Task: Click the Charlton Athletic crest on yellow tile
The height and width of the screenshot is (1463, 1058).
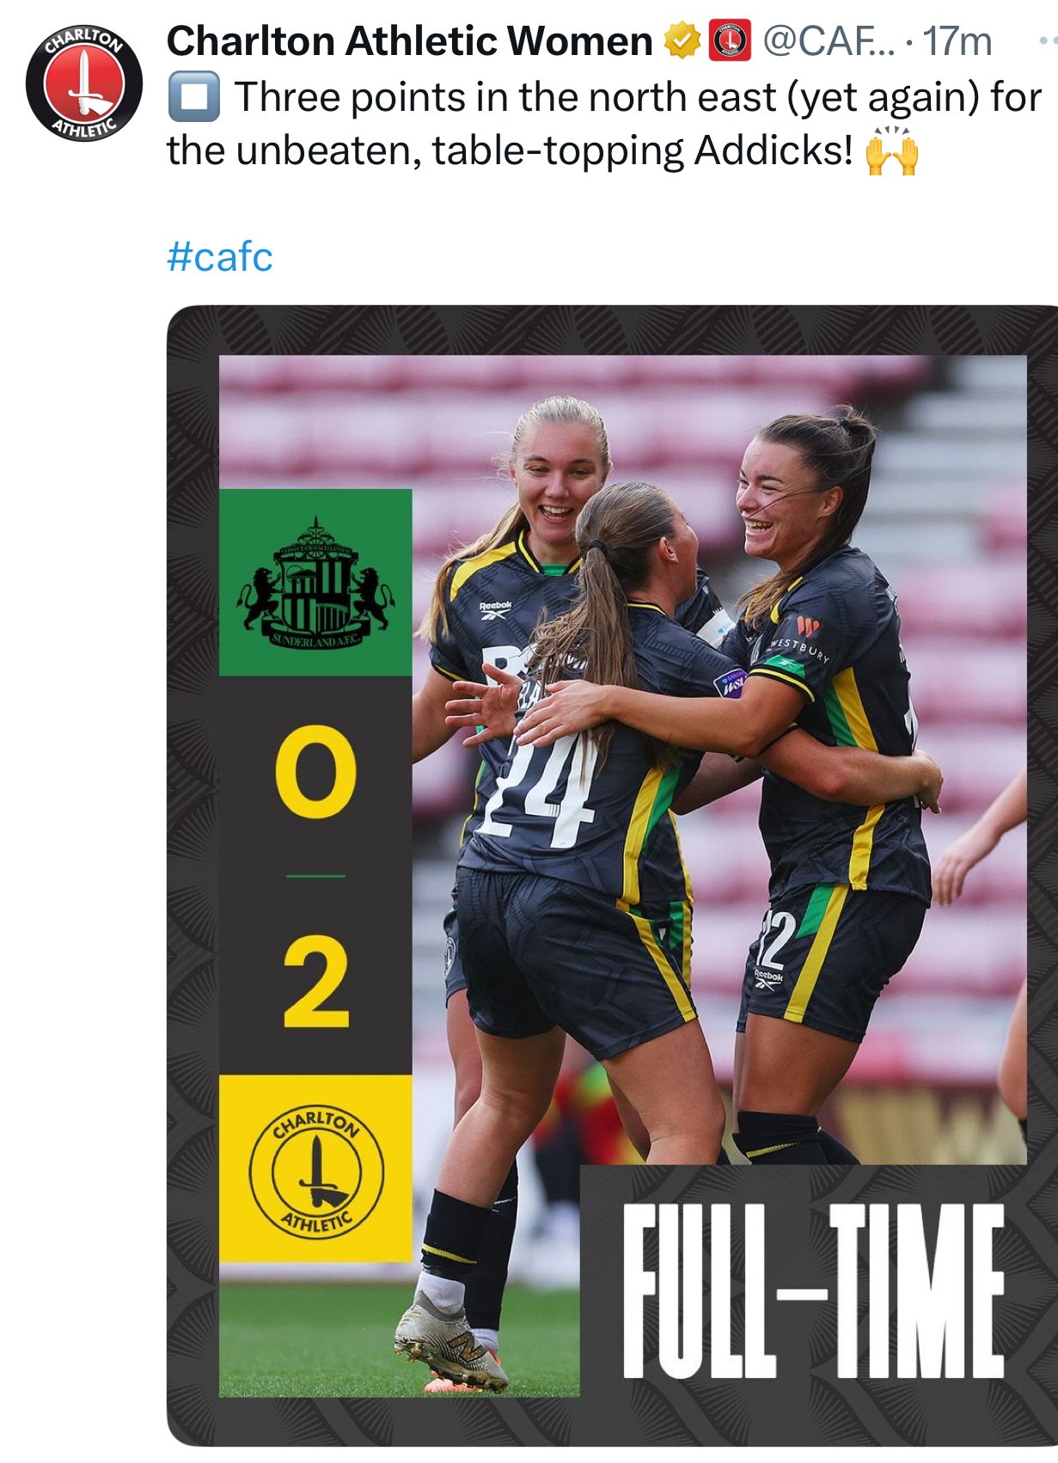Action: pos(316,1170)
